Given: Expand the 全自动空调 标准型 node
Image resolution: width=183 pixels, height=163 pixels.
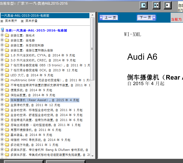Looking at the screenshot, I should point(2,110).
